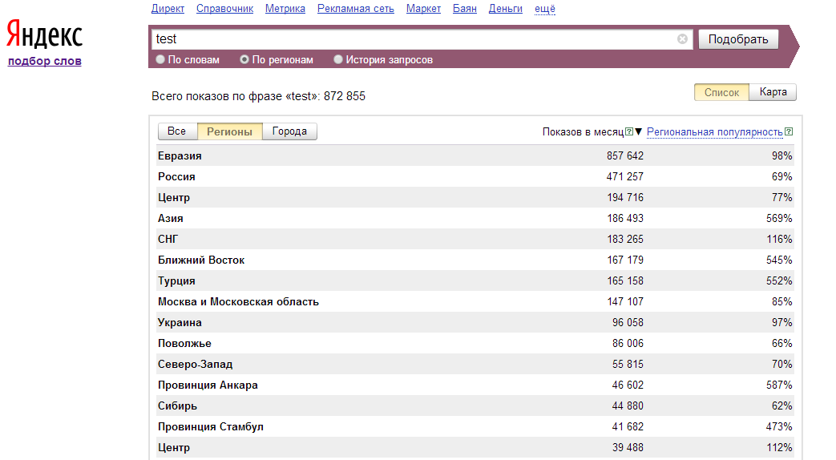Click the value 96 058 for Украина

pyautogui.click(x=628, y=322)
